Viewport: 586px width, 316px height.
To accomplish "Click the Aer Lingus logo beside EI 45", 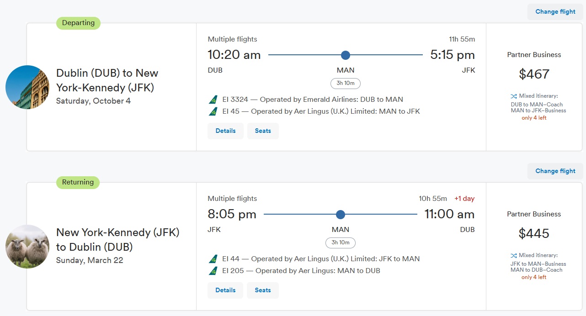I will tap(213, 111).
